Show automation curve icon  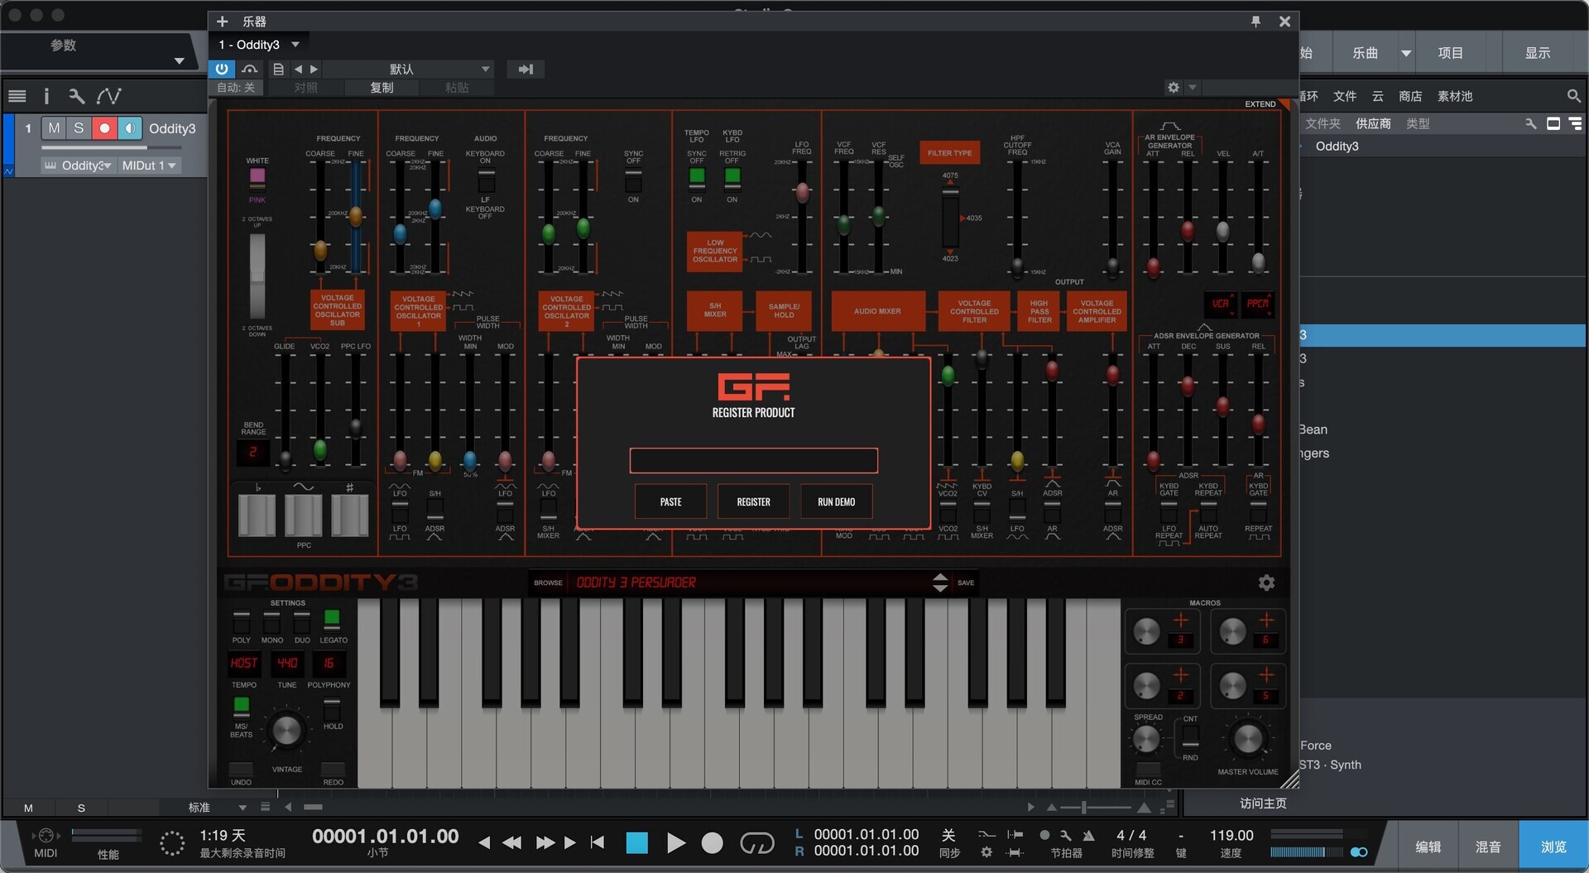108,96
